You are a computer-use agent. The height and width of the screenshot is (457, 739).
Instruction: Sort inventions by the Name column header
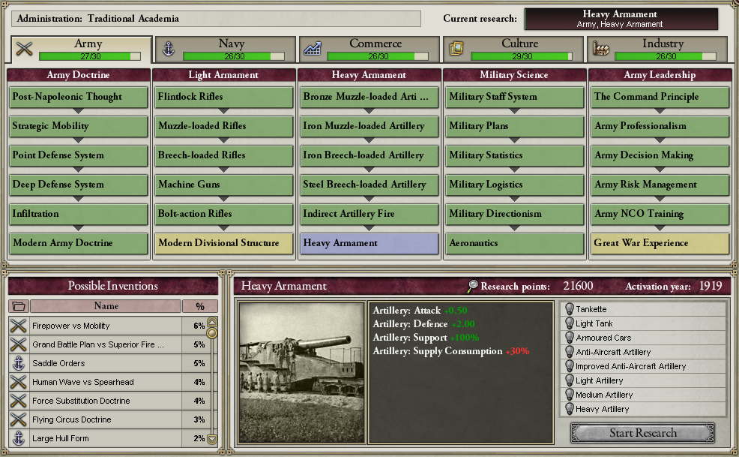pos(106,306)
